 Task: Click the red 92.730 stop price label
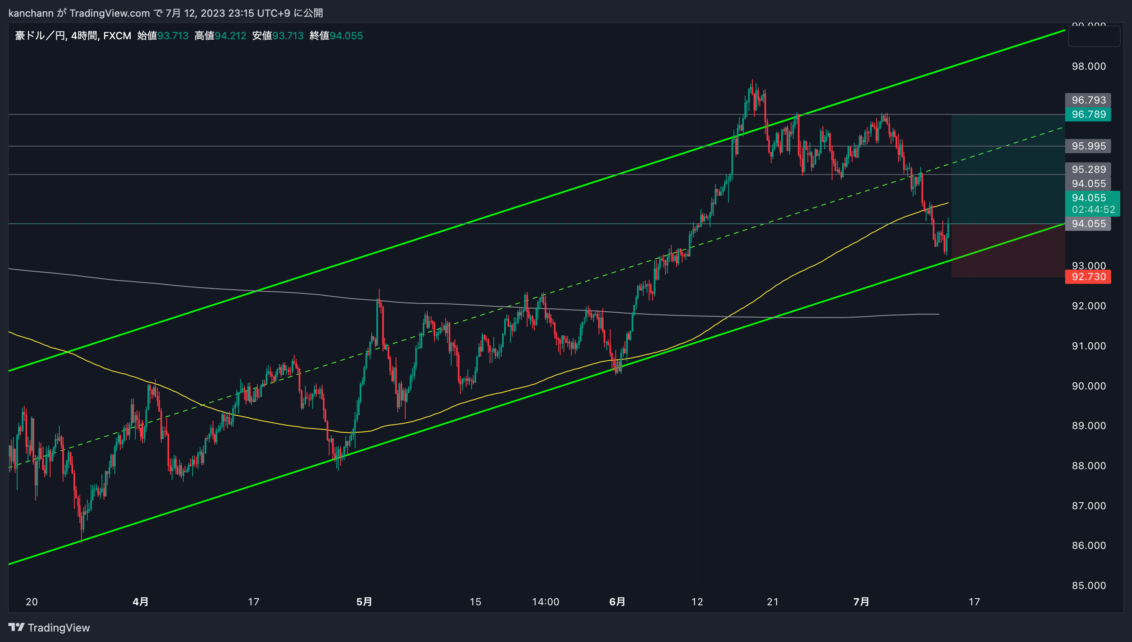pos(1088,277)
